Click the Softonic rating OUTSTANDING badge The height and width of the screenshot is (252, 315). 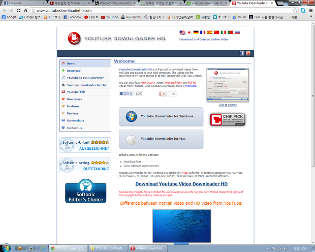pos(85,166)
